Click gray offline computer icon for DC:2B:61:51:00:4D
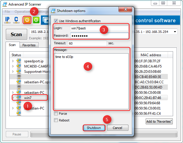Image resolution: width=183 pixels, height=143 pixels. (x=19, y=87)
